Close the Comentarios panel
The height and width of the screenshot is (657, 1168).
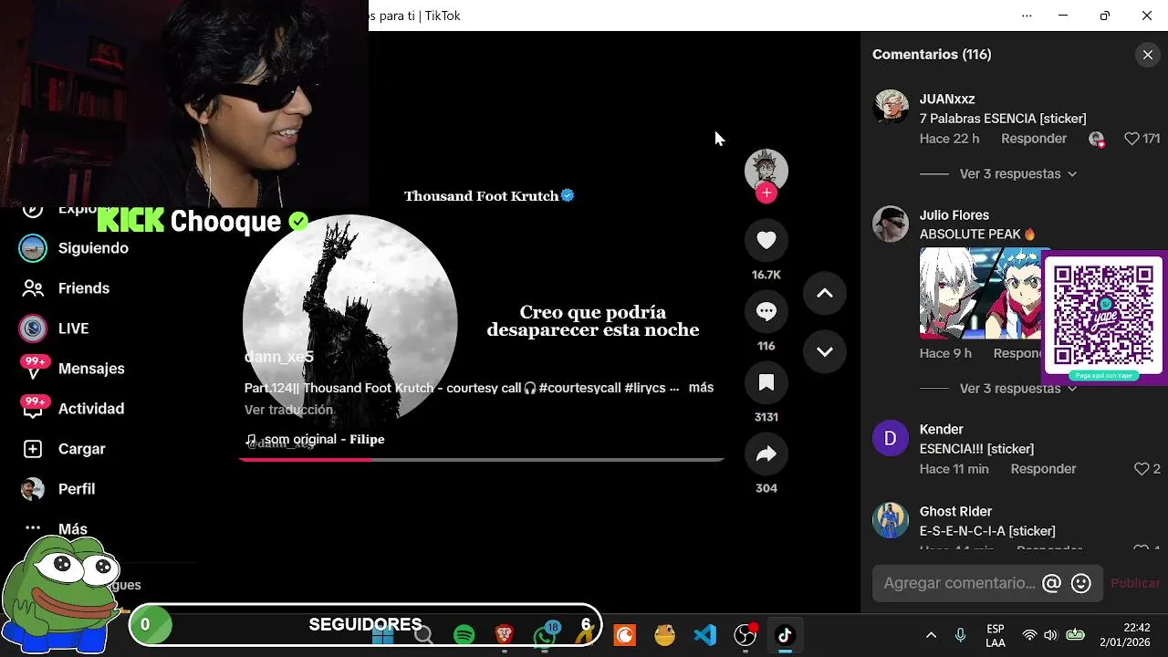1148,55
